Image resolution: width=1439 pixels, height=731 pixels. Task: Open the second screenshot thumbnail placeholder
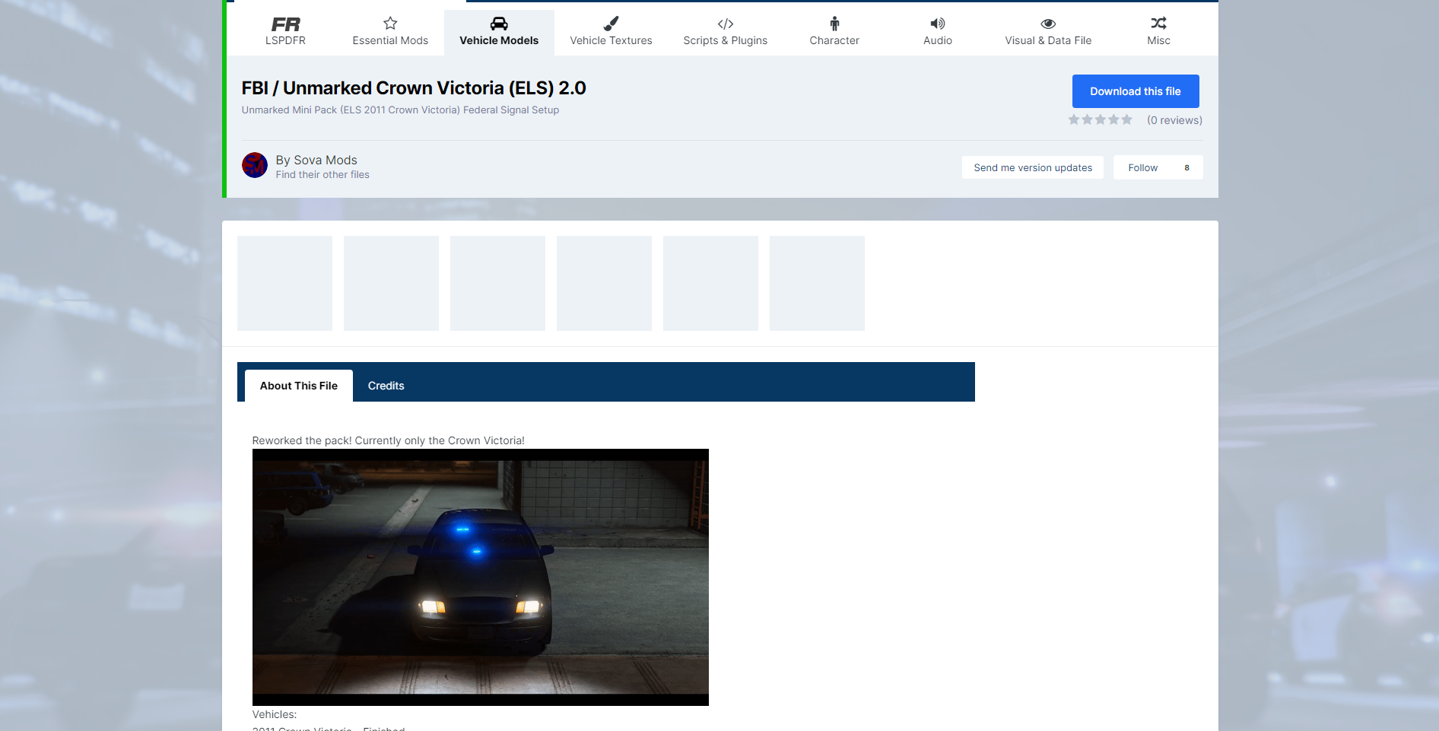[x=391, y=283]
